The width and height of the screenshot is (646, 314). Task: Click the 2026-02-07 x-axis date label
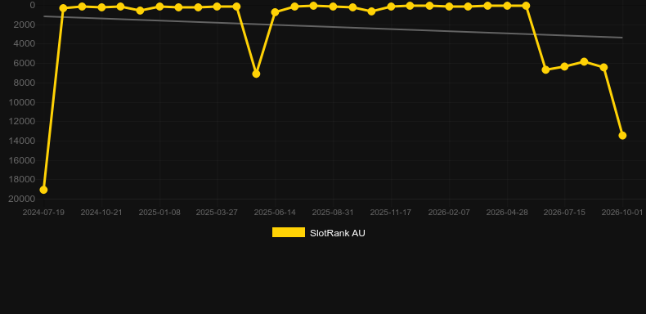pyautogui.click(x=449, y=213)
